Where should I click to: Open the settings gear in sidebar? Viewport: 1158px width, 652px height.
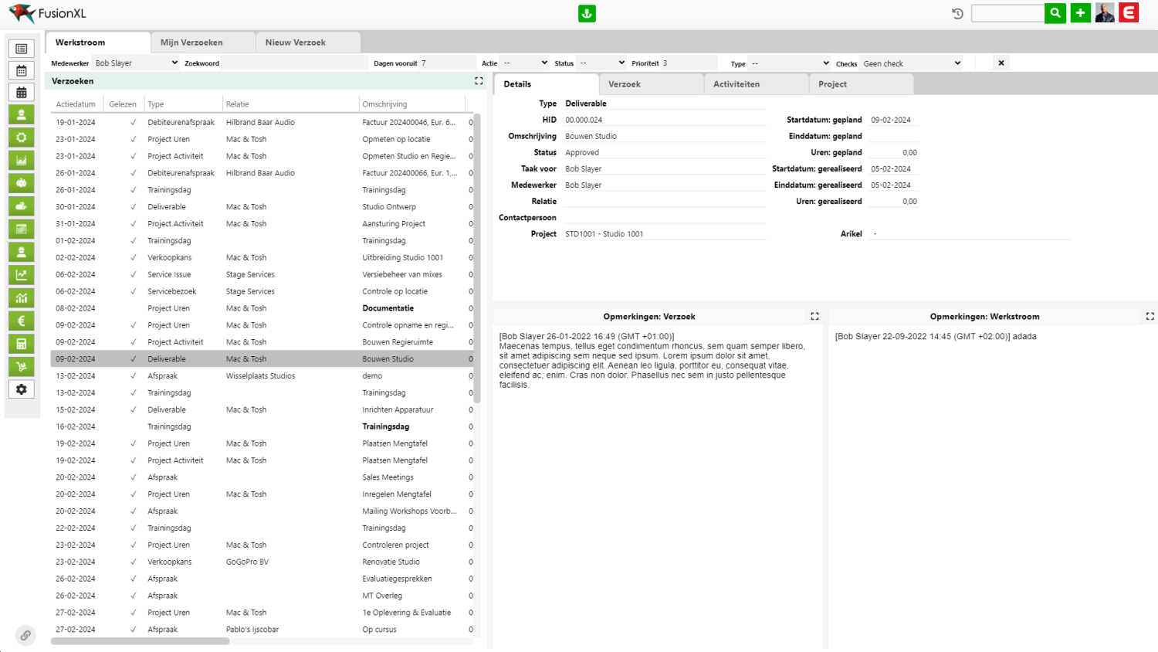[x=22, y=389]
